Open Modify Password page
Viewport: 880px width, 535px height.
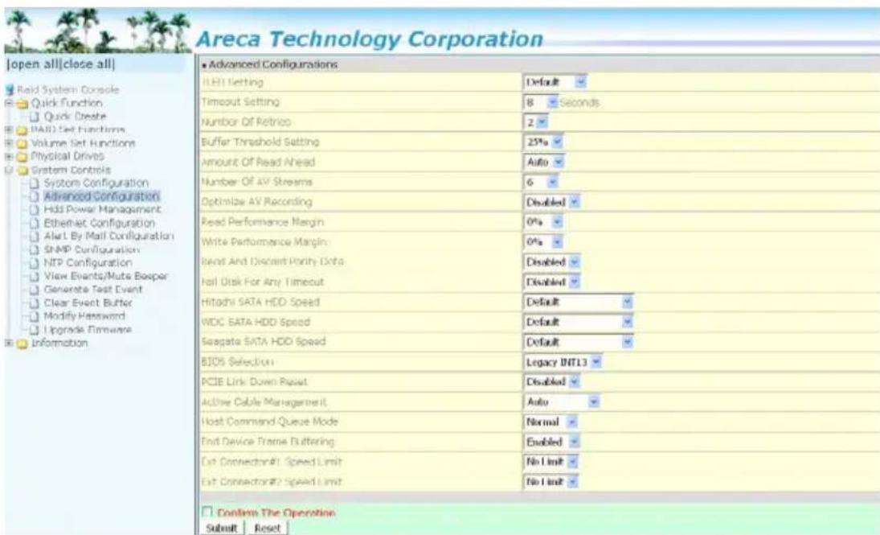pos(84,316)
